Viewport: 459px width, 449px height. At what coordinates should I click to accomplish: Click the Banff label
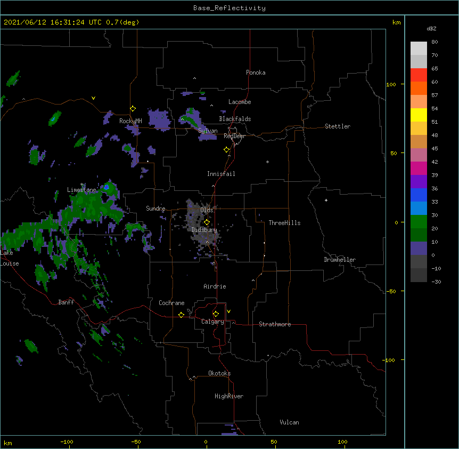tap(66, 302)
